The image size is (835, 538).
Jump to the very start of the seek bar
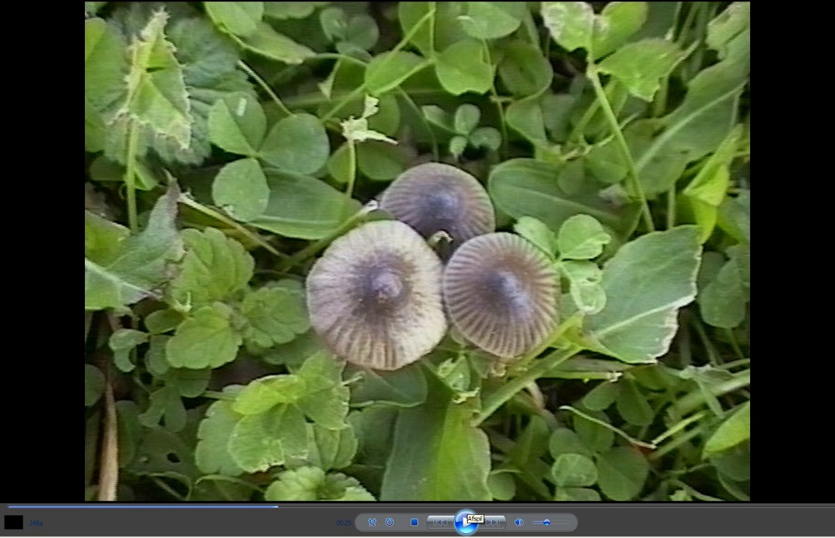[9, 507]
